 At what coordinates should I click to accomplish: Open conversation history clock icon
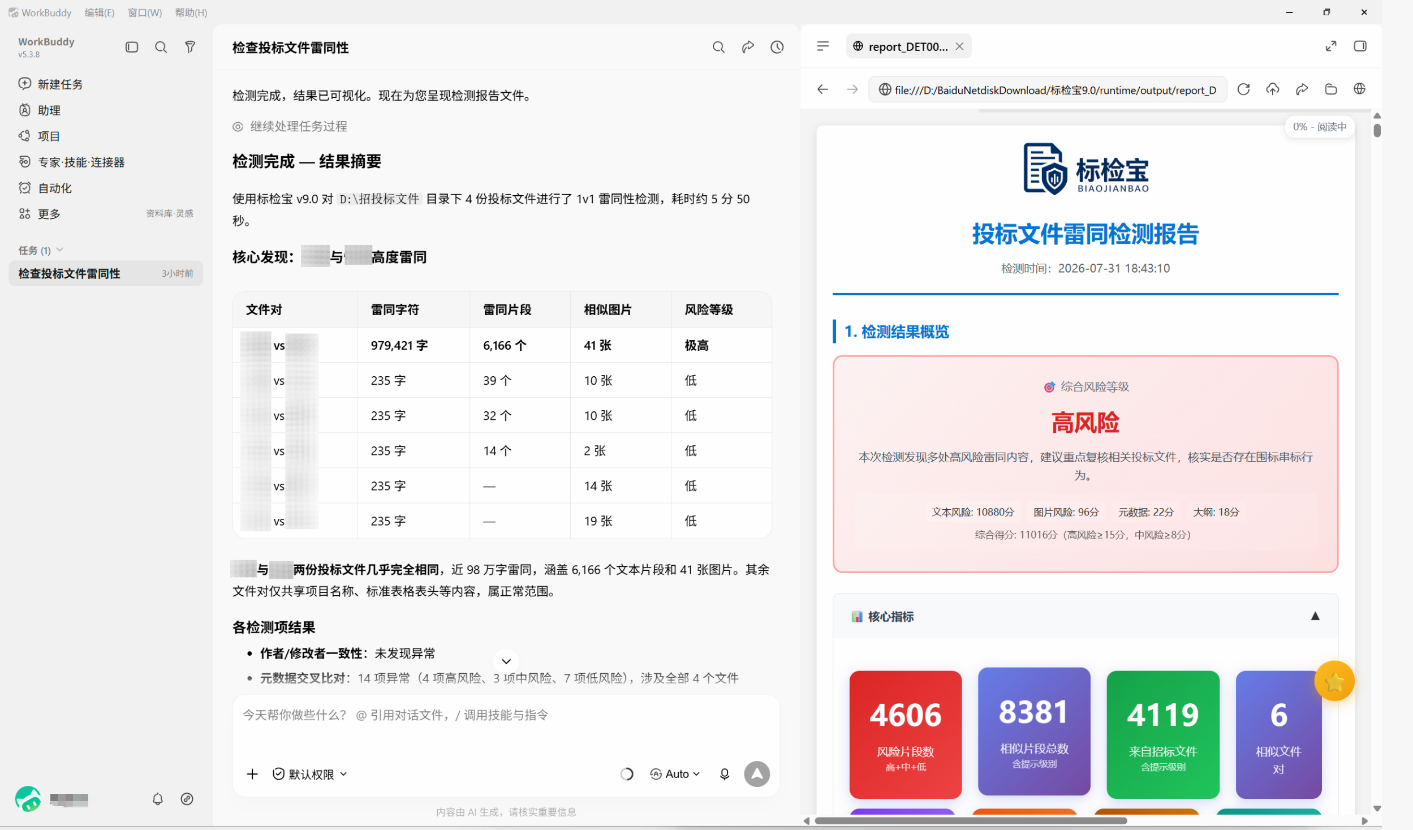(777, 47)
